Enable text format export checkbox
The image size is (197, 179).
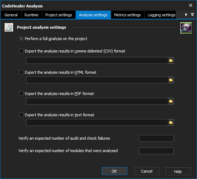(21, 115)
